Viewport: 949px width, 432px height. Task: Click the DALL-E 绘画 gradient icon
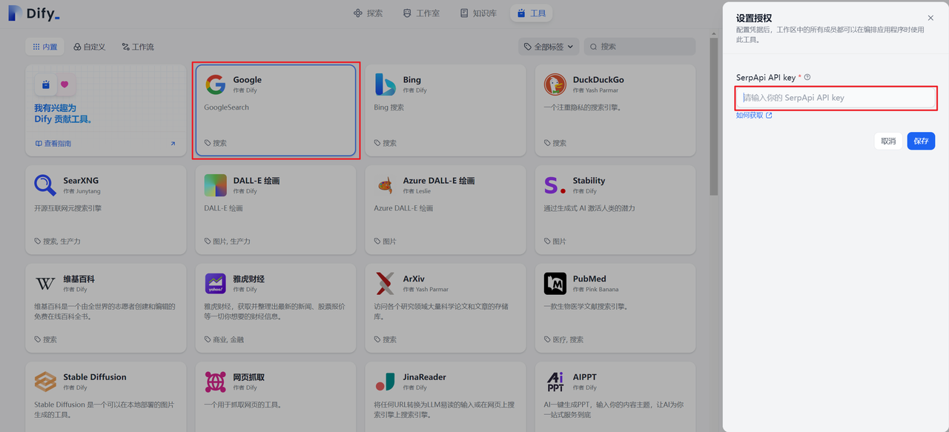pyautogui.click(x=216, y=185)
